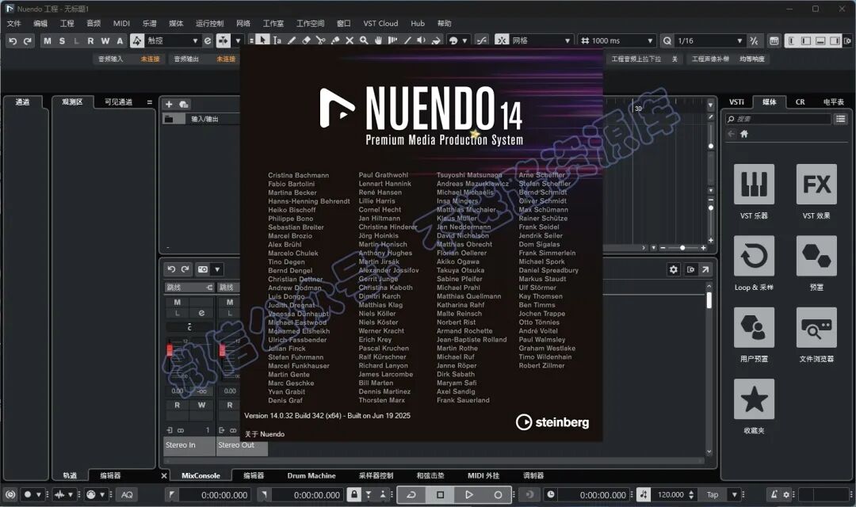Select the Time Warp tool

click(x=392, y=40)
